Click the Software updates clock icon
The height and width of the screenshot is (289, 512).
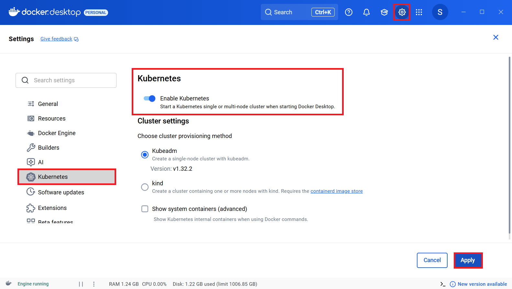point(31,192)
